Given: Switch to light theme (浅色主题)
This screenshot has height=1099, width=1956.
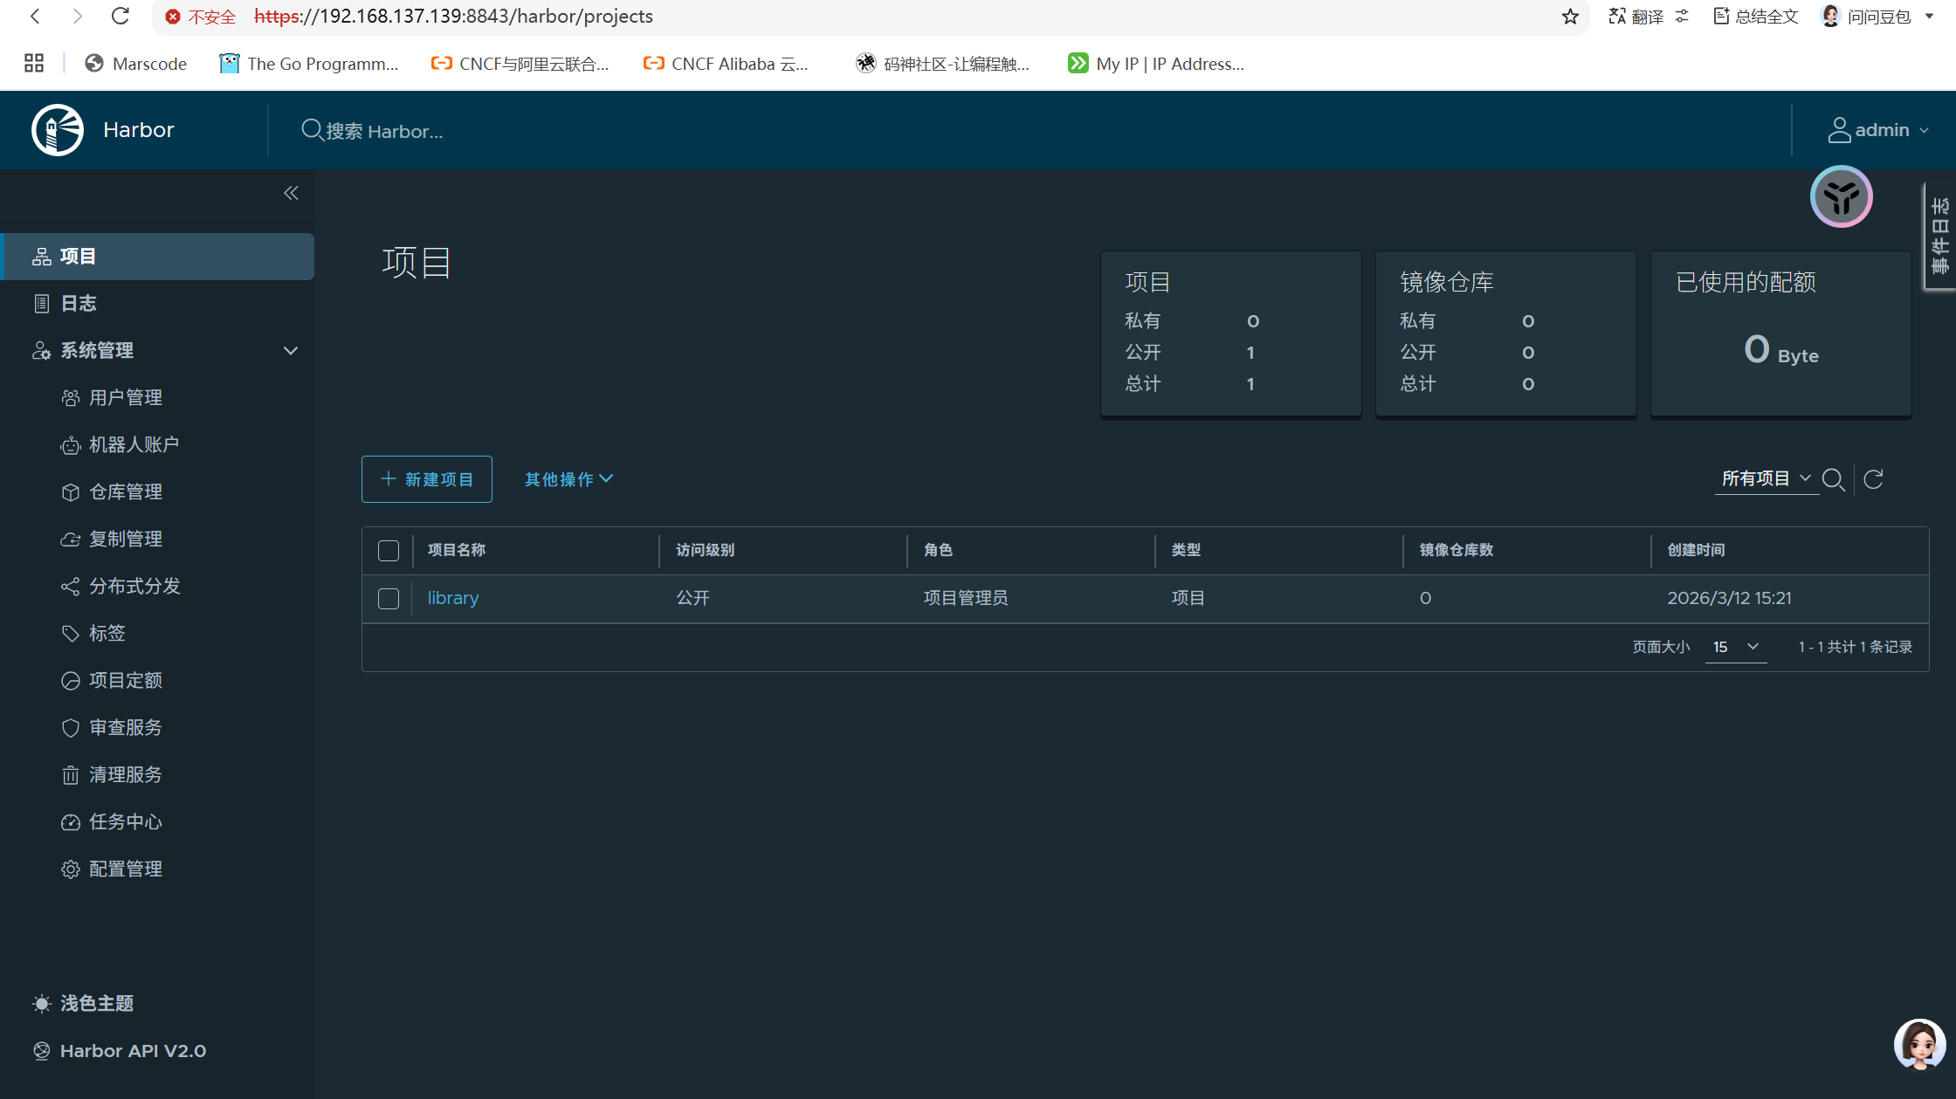Looking at the screenshot, I should [96, 1004].
